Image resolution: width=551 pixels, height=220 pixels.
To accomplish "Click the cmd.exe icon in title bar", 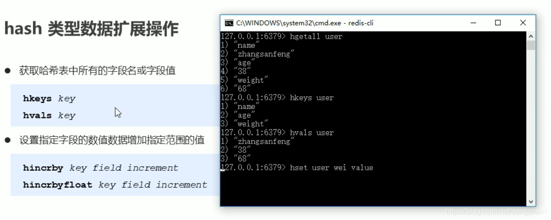I will click(229, 23).
